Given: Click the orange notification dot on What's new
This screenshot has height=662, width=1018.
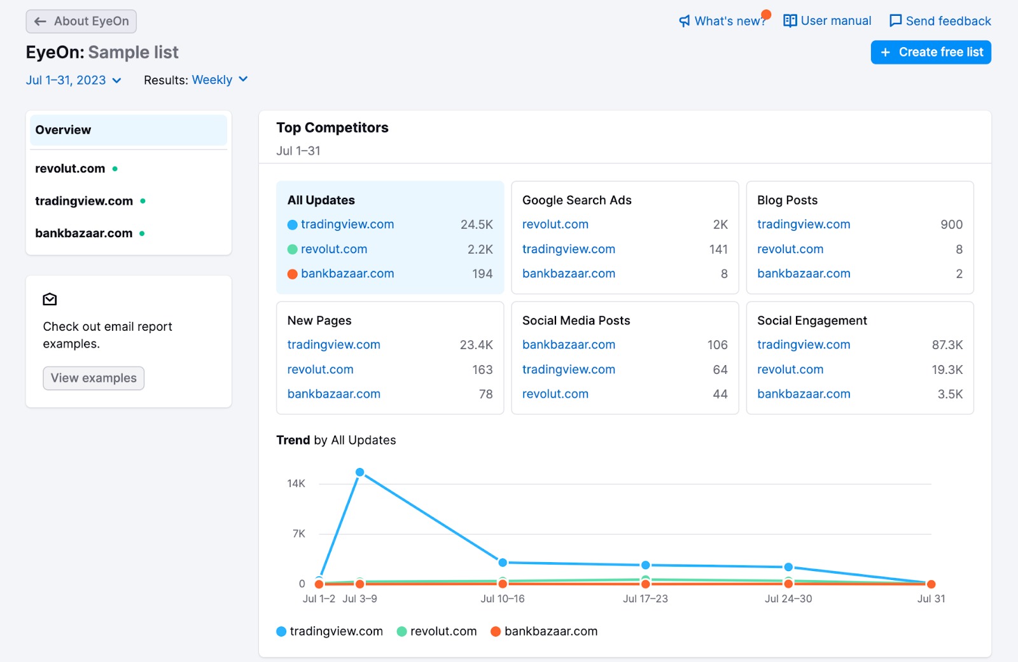Looking at the screenshot, I should (x=766, y=15).
